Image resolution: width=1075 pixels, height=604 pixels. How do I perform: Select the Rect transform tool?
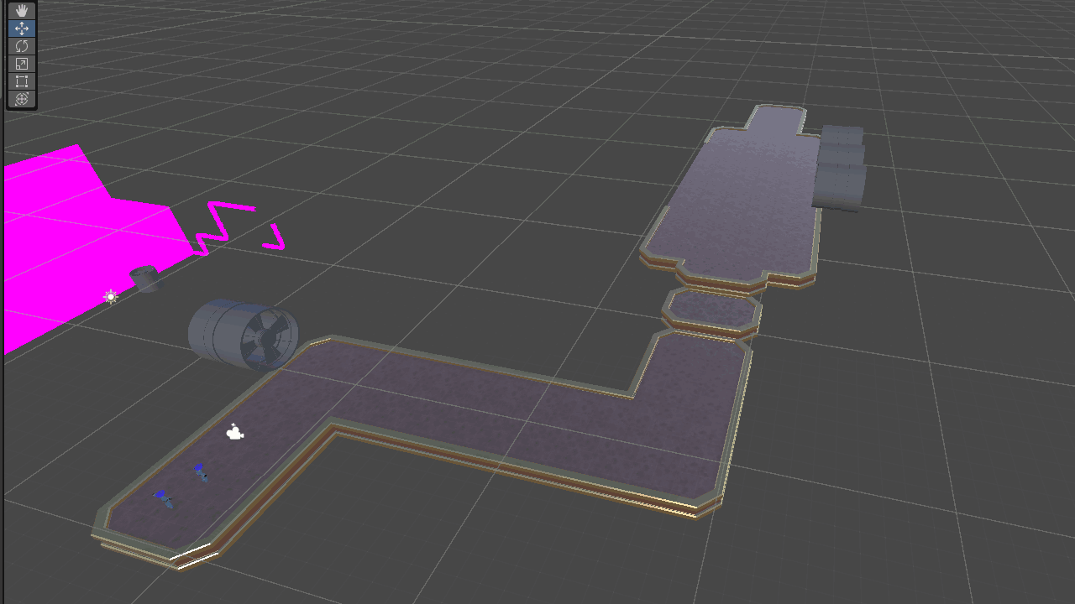(22, 81)
